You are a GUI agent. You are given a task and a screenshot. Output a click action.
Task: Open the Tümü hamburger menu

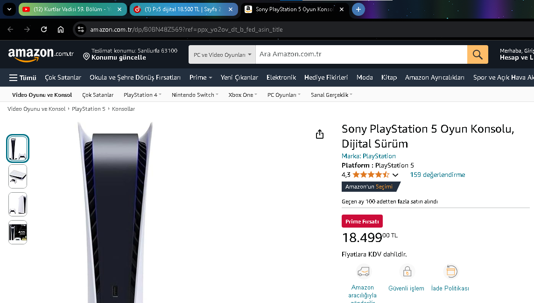23,78
